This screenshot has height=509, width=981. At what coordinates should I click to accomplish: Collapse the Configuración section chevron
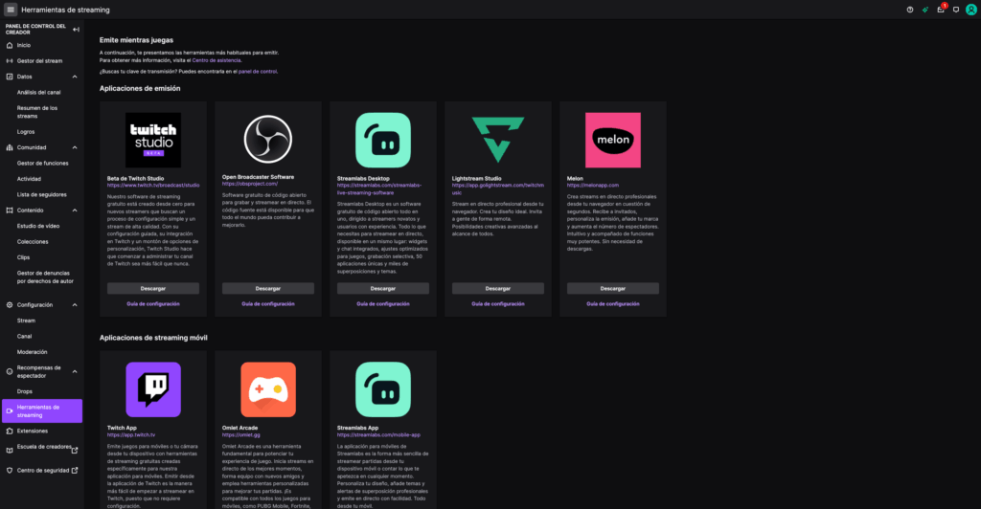coord(75,305)
